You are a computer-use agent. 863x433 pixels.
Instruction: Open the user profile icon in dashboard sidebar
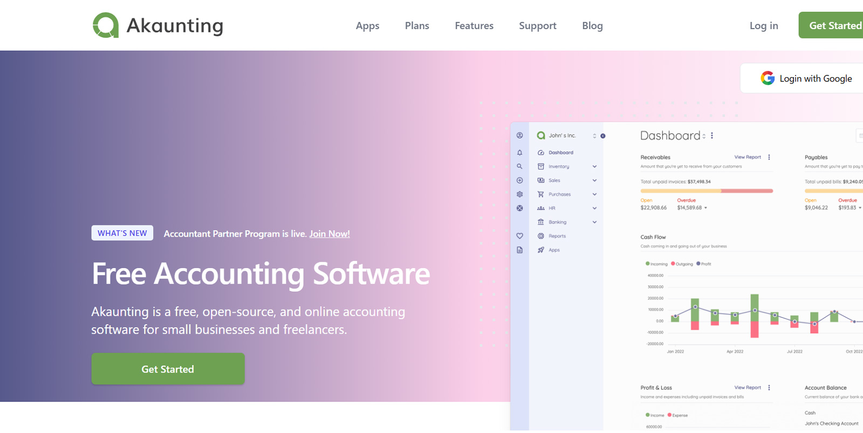tap(519, 135)
